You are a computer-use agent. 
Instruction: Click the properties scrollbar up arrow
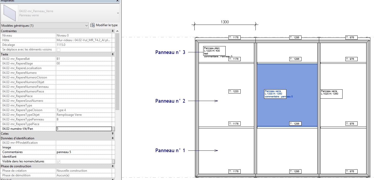[117, 31]
